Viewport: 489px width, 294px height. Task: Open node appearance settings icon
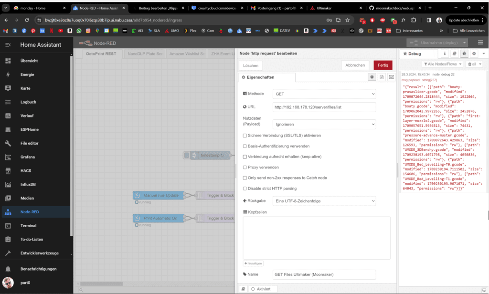392,77
